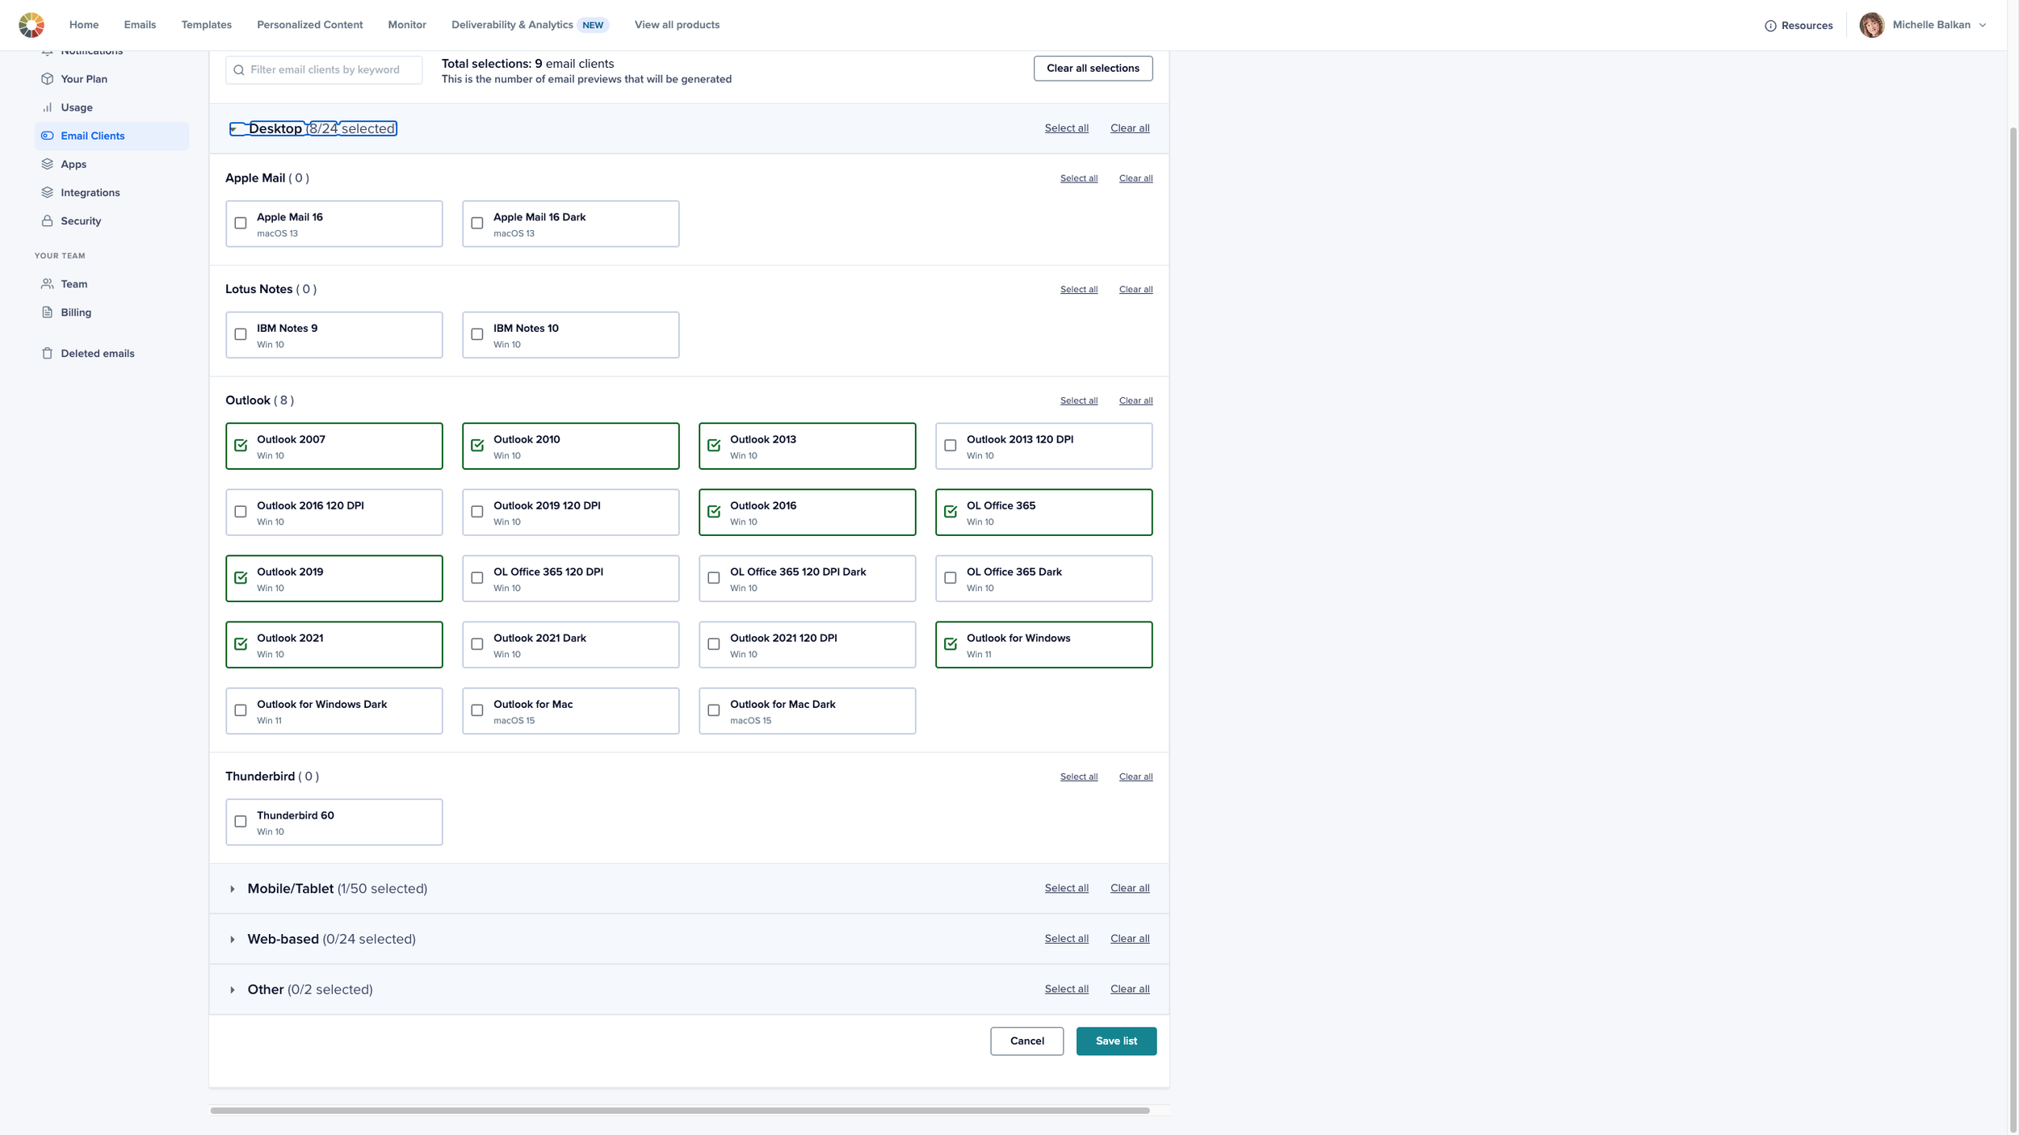Switch to Monitor in top navigation
The width and height of the screenshot is (2019, 1135).
[x=407, y=25]
